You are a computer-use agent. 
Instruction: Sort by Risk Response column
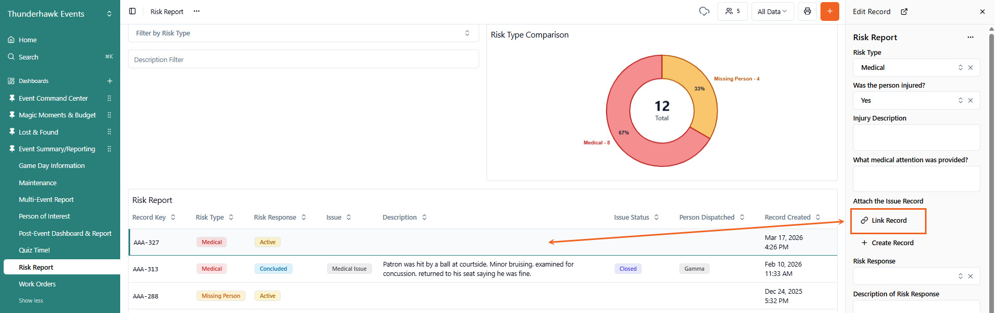pos(304,218)
